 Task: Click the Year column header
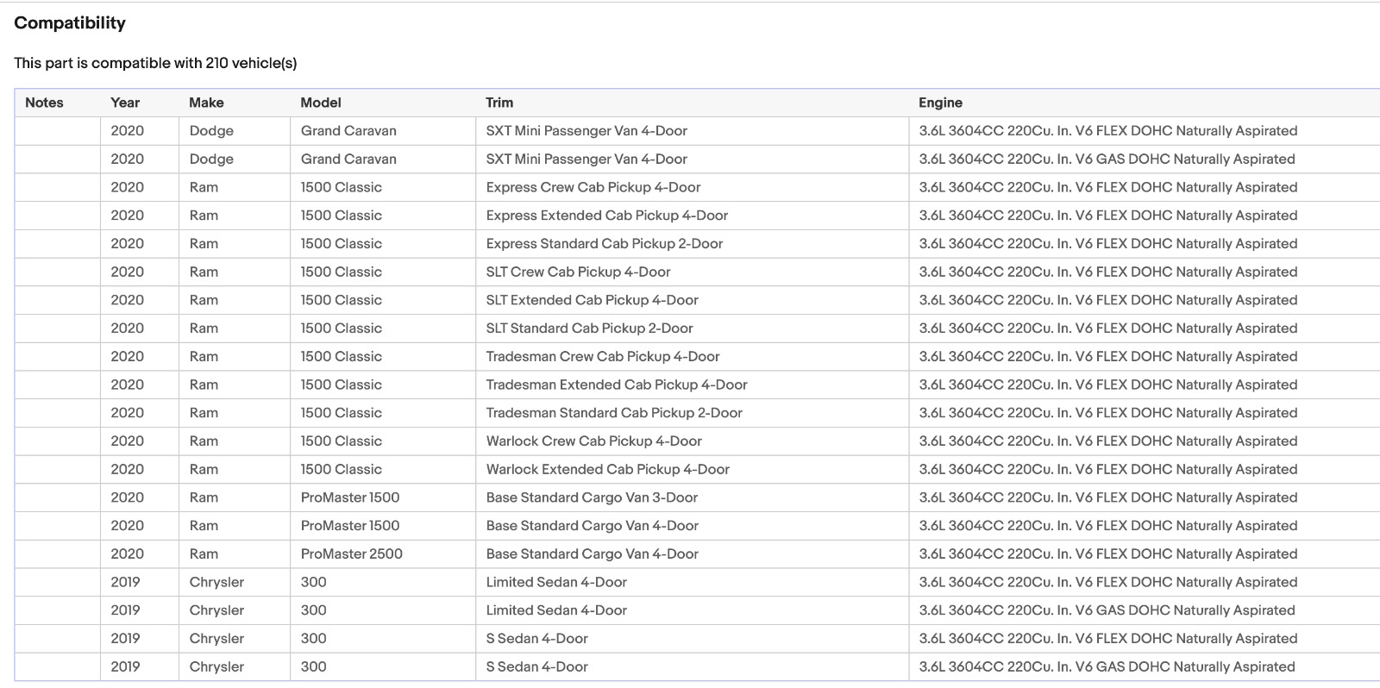tap(125, 103)
